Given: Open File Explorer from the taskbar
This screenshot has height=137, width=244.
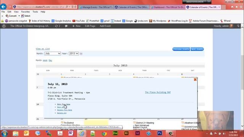Looking at the screenshot, I should 15,134.
